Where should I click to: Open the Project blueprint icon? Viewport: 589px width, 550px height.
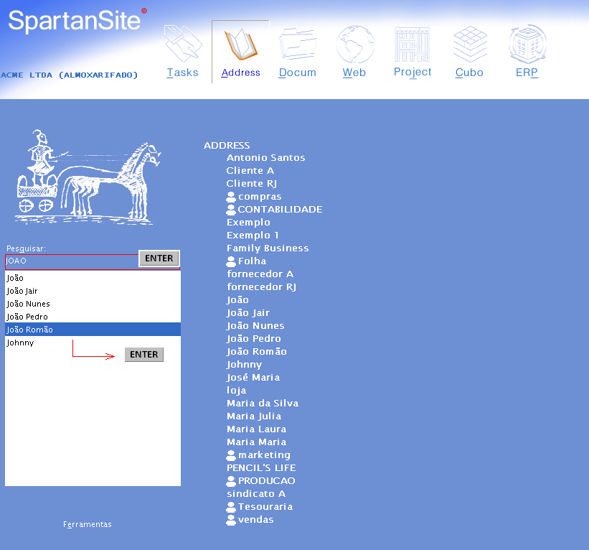tap(412, 45)
